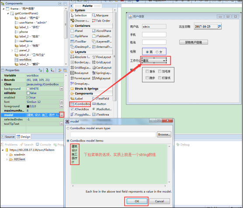
Task: Choose the JScrollPane container
Action: click(x=102, y=31)
